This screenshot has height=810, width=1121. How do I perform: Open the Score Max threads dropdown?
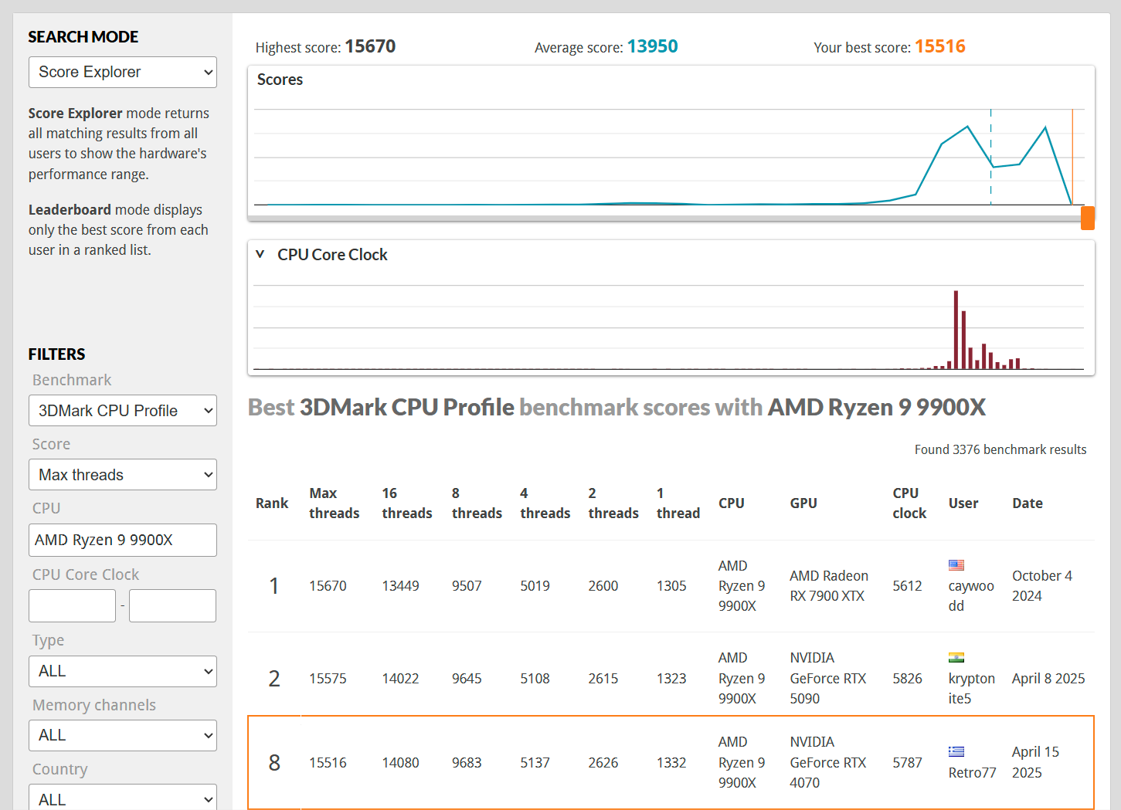[x=123, y=475]
